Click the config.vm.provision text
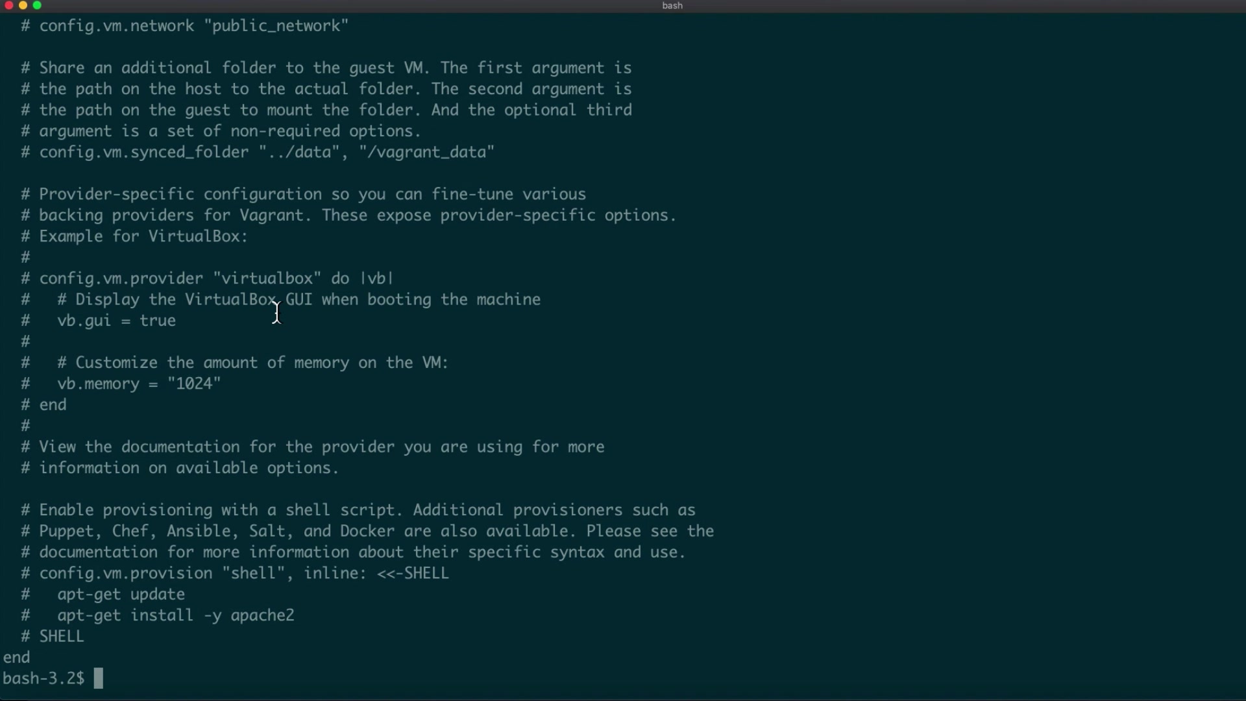1246x701 pixels. (x=125, y=574)
